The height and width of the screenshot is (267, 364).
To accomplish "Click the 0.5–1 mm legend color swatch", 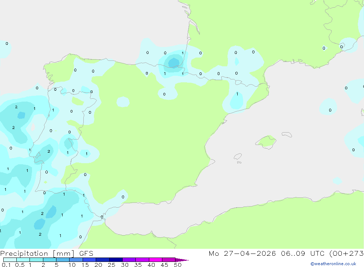I will pos(23,260).
